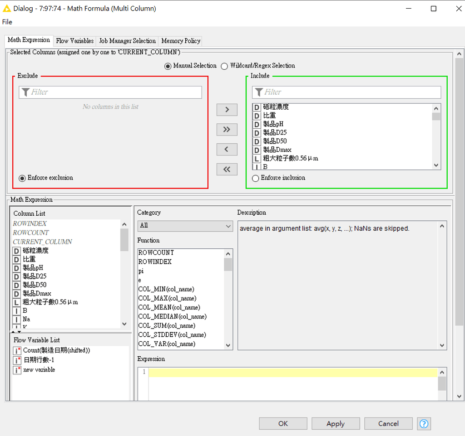
Task: Click the D icon beside 比重 in Include list
Action: coord(257,116)
